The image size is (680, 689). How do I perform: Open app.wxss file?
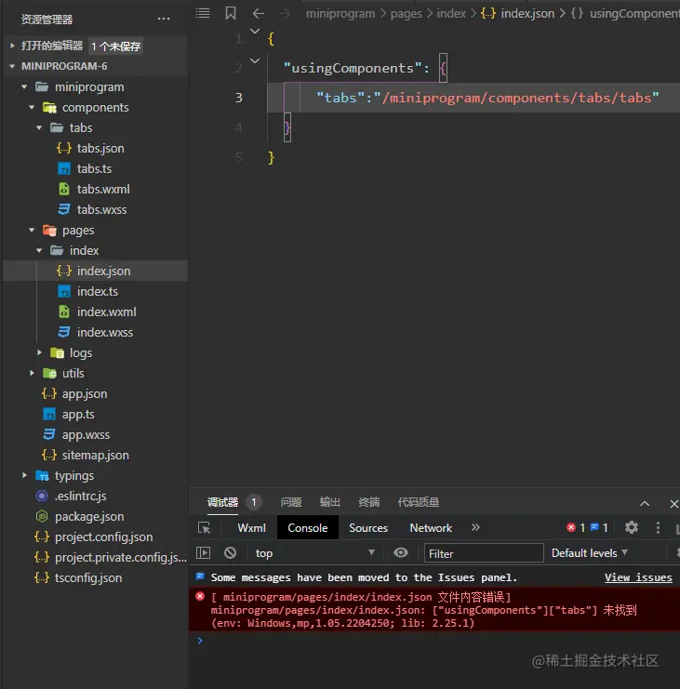click(x=86, y=434)
